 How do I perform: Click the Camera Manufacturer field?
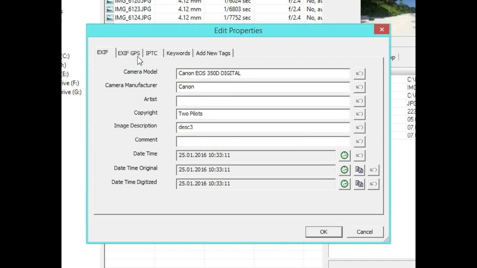(263, 87)
